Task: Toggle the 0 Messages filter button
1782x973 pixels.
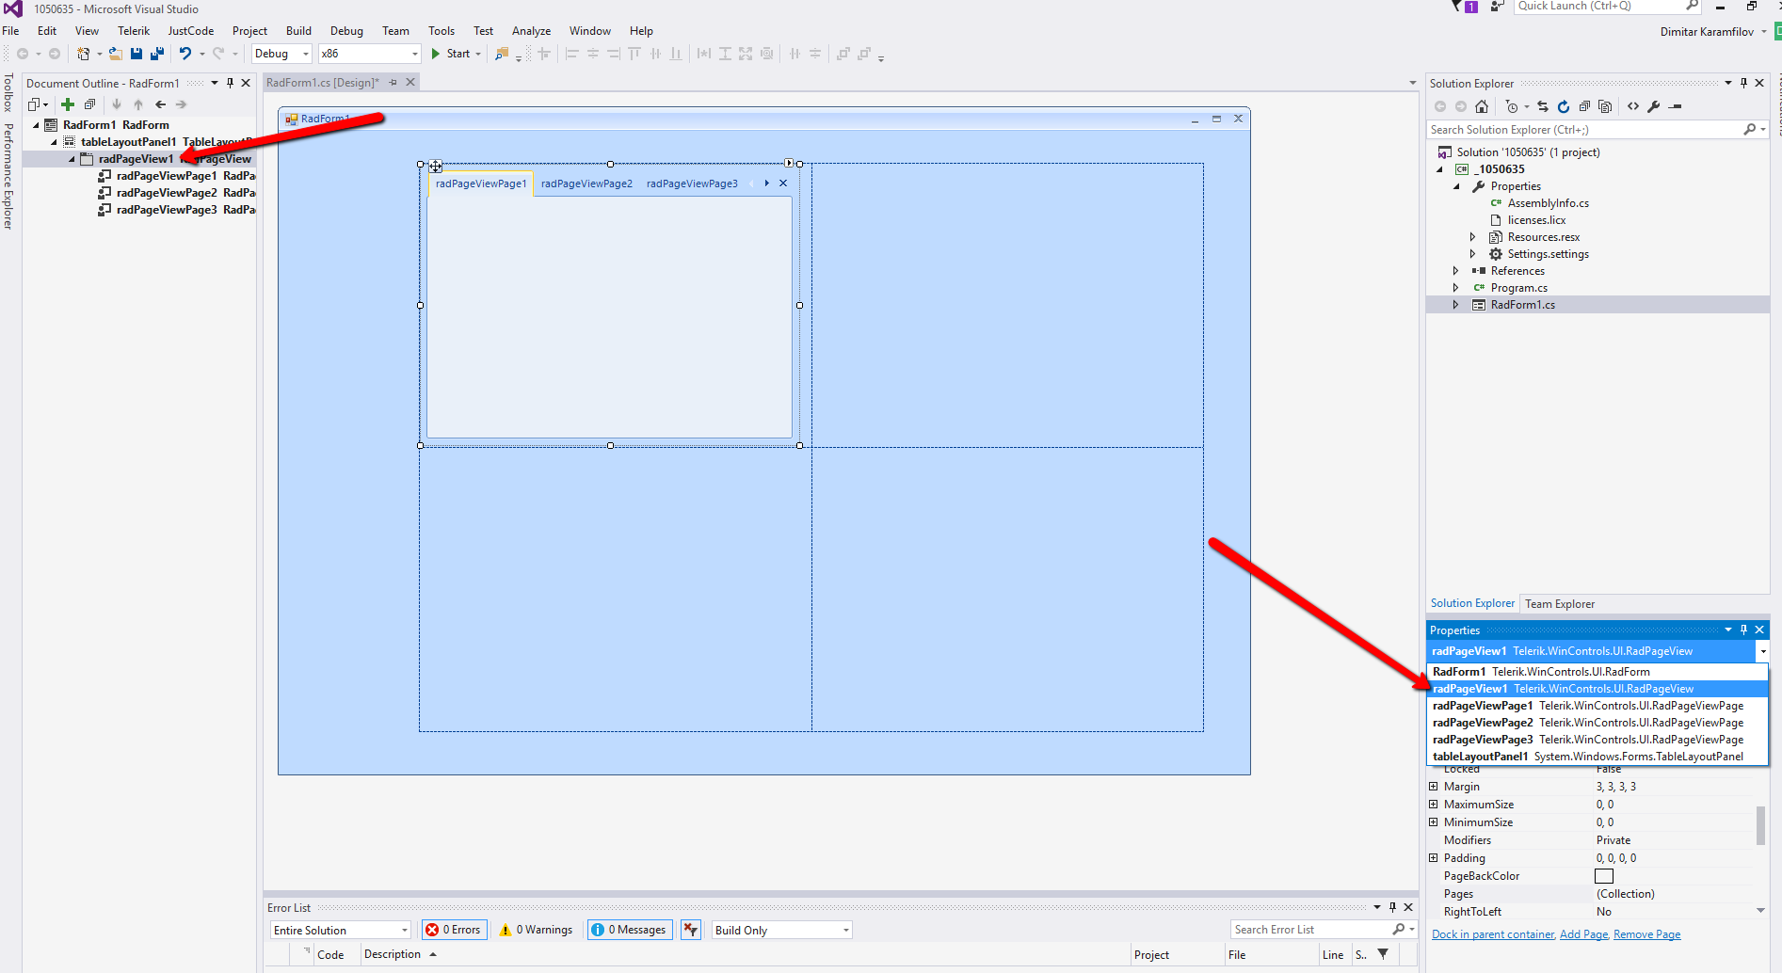Action: pos(630,930)
